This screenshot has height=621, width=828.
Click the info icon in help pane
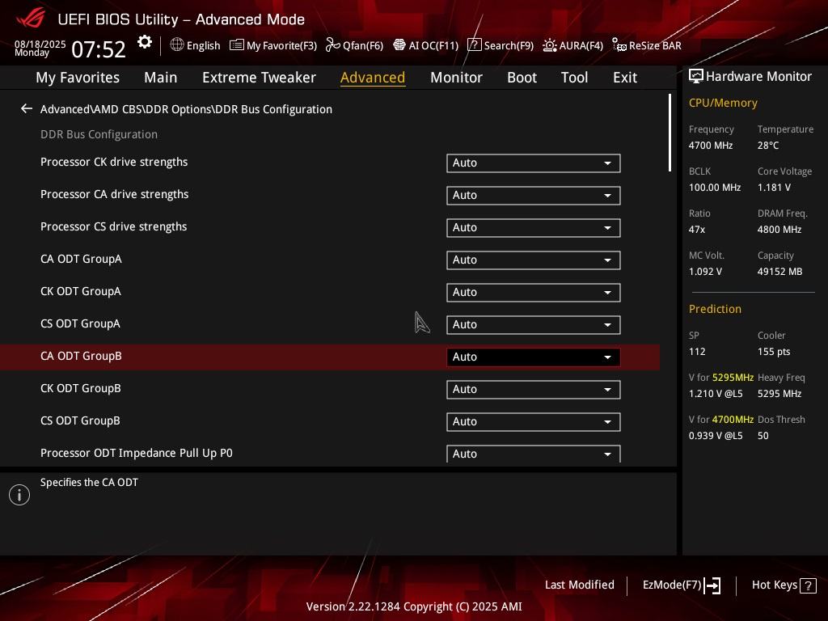pyautogui.click(x=19, y=495)
